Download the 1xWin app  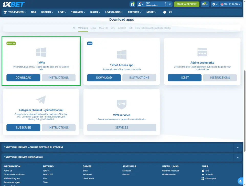23,78
